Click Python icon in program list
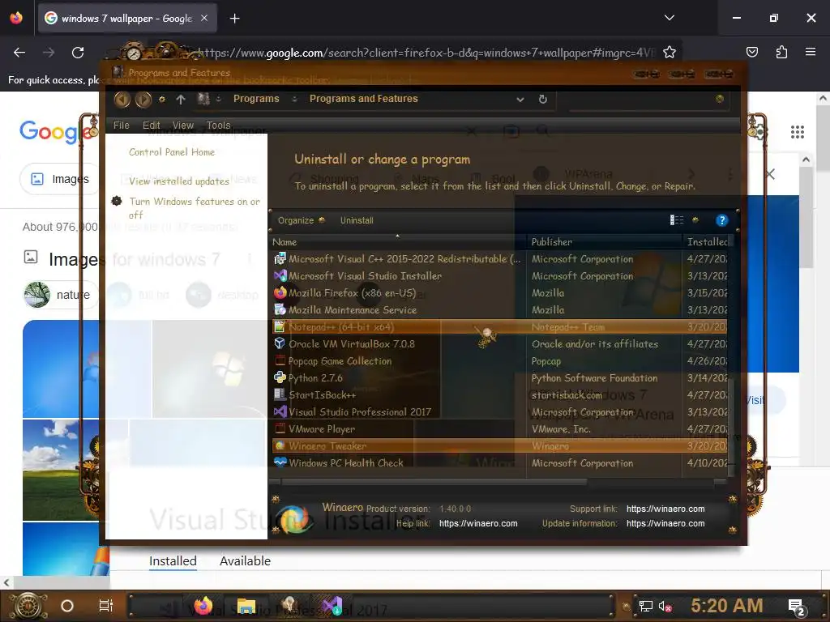This screenshot has height=622, width=830. [280, 377]
